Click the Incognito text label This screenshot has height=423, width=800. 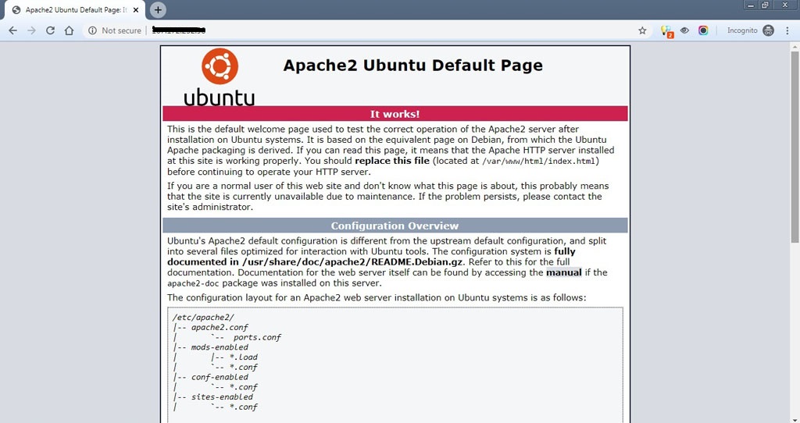point(742,30)
